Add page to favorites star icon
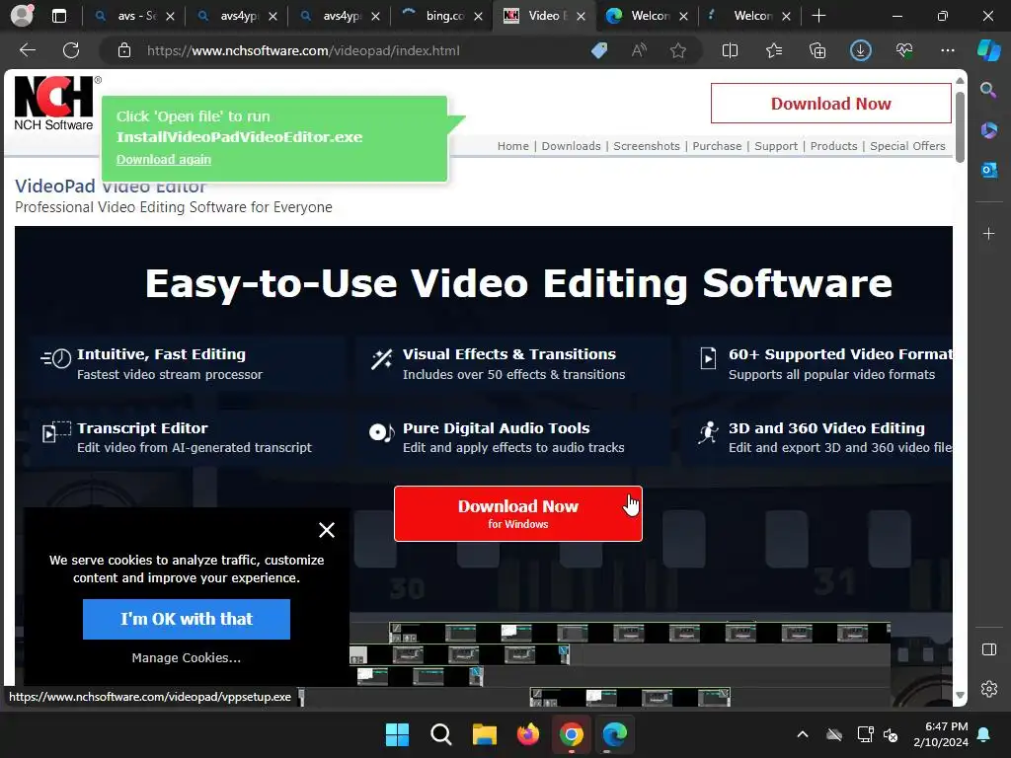The image size is (1011, 758). point(677,50)
